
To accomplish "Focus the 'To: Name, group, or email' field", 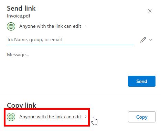I will 71,40.
